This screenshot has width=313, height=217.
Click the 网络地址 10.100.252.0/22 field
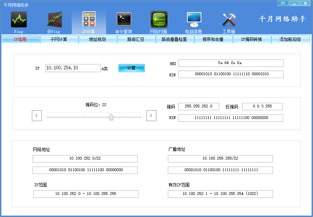coord(85,159)
